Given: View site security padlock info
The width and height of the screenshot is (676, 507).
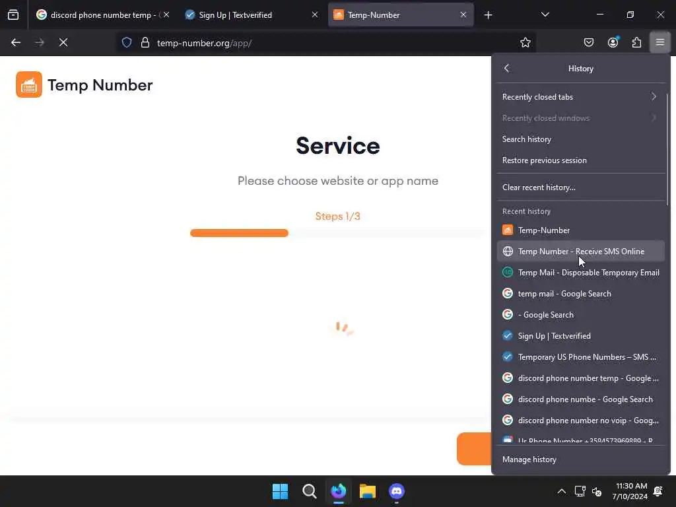Looking at the screenshot, I should coord(145,42).
